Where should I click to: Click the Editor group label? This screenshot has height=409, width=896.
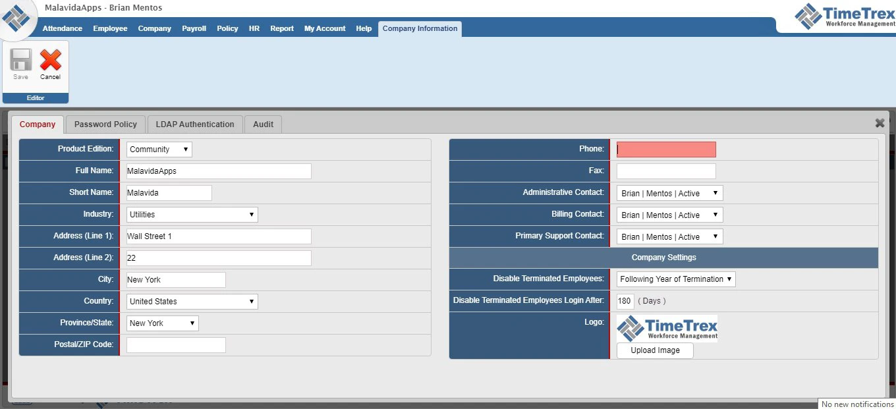tap(36, 98)
